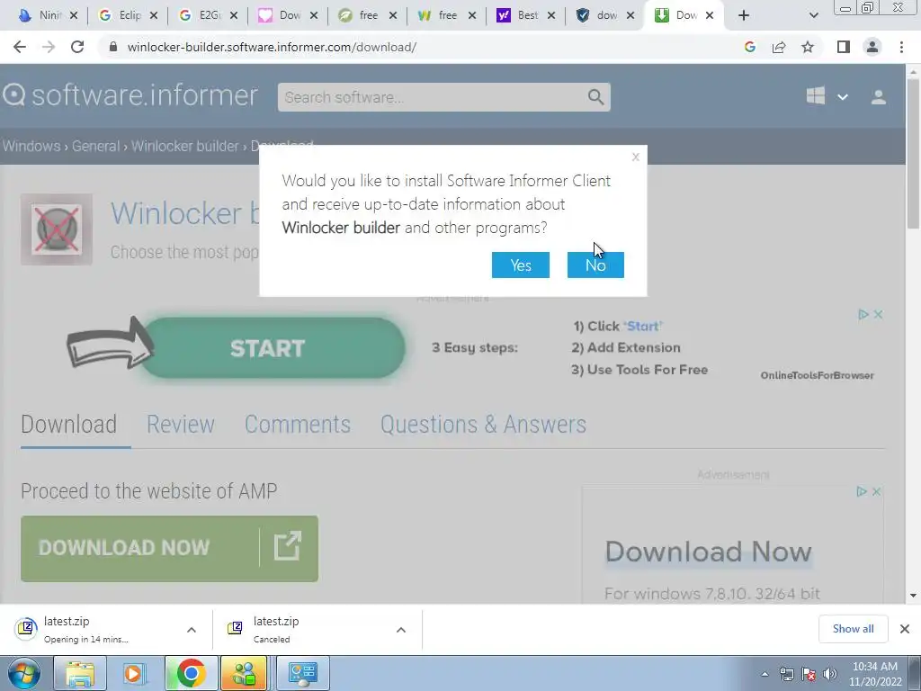Screen dimensions: 921x691
Task: Open the tab search dropdown
Action: [x=813, y=15]
